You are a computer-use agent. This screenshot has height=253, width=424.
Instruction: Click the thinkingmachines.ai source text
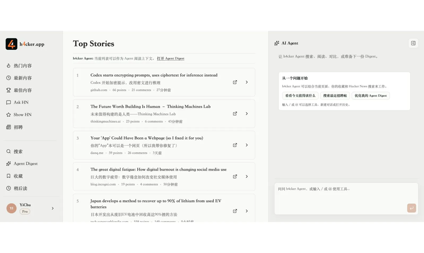pyautogui.click(x=105, y=121)
